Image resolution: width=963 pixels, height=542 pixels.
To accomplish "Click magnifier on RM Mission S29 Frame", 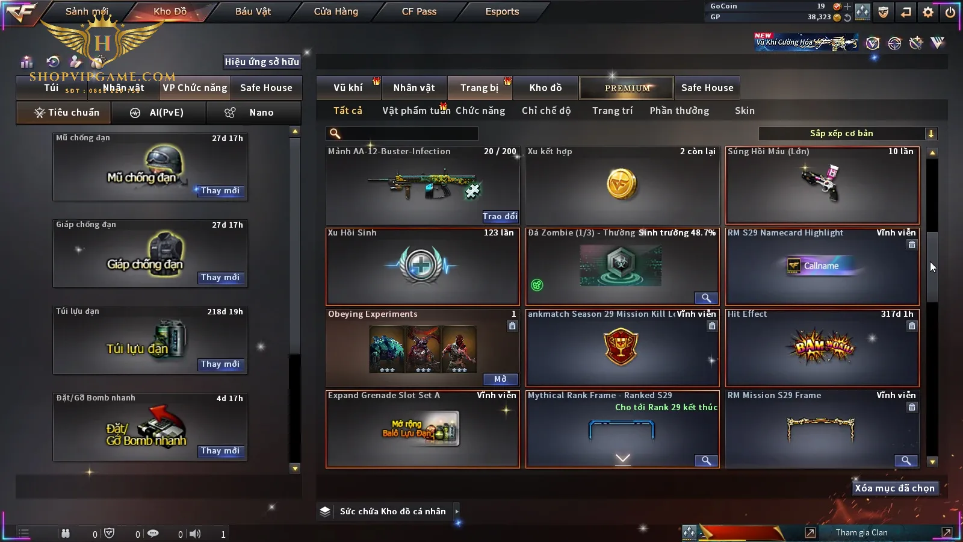I will click(906, 461).
